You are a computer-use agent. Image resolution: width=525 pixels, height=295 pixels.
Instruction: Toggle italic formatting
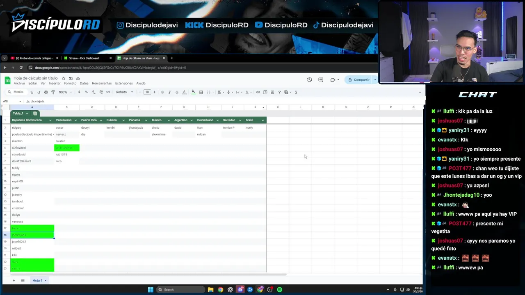coord(169,92)
